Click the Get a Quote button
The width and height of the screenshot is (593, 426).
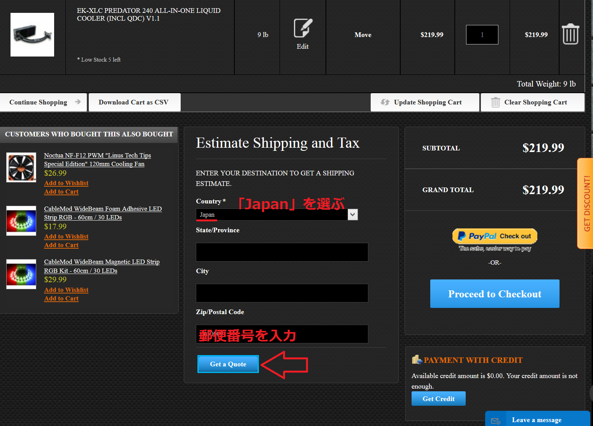click(228, 364)
